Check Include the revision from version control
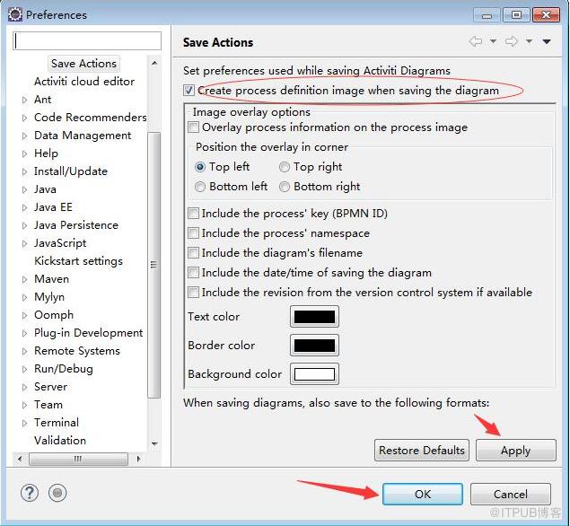The height and width of the screenshot is (526, 570). [193, 292]
